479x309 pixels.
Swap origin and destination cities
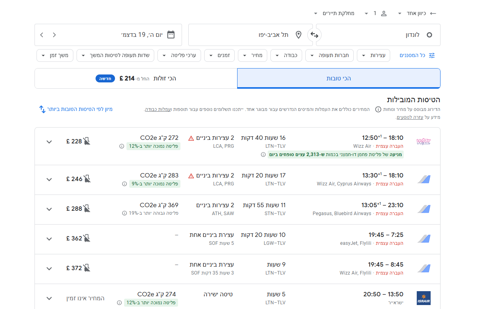[x=314, y=35]
